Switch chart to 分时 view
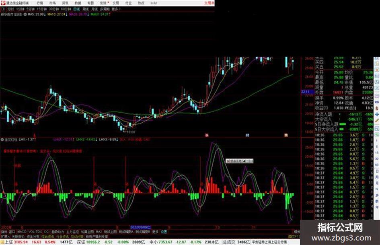The width and height of the screenshot is (380, 245). [x=10, y=9]
